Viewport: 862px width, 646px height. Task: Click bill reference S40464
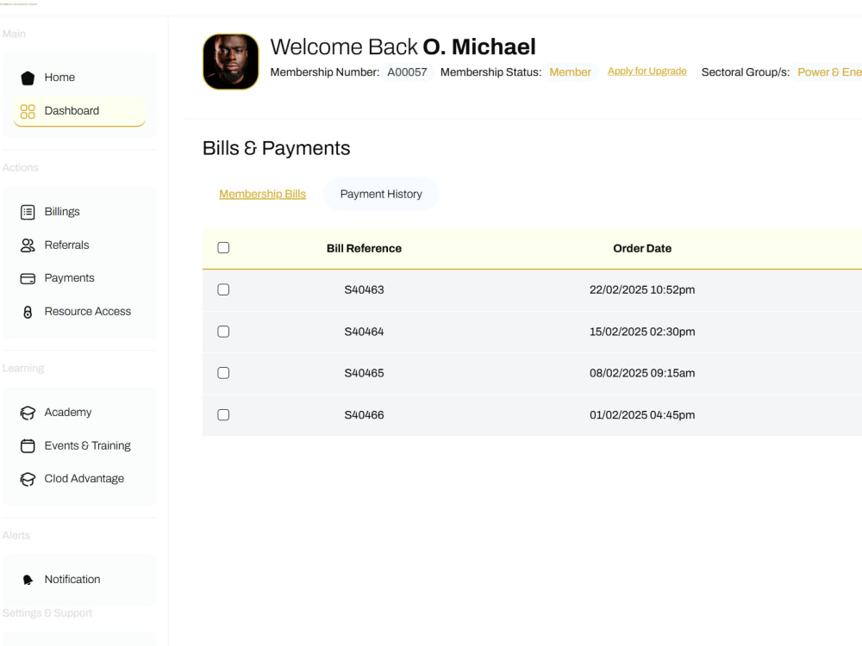coord(364,332)
